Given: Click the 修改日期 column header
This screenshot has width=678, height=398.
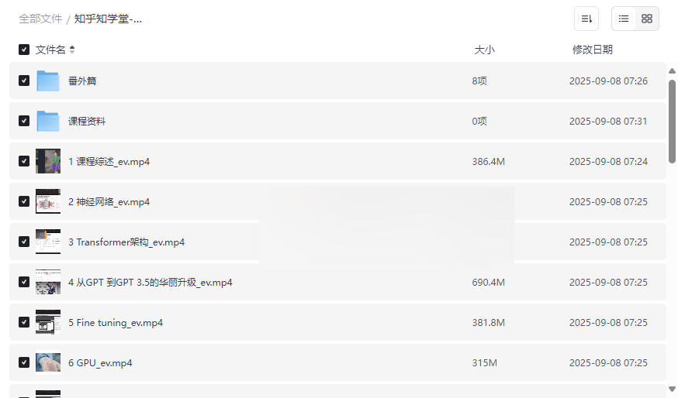Looking at the screenshot, I should (592, 50).
